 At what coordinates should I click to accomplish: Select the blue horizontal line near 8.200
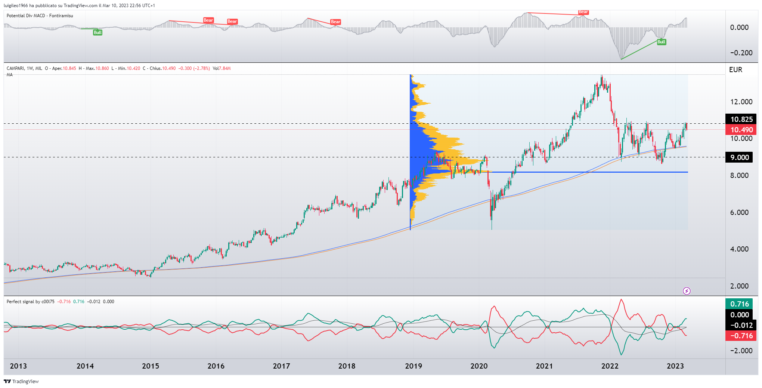coord(590,172)
